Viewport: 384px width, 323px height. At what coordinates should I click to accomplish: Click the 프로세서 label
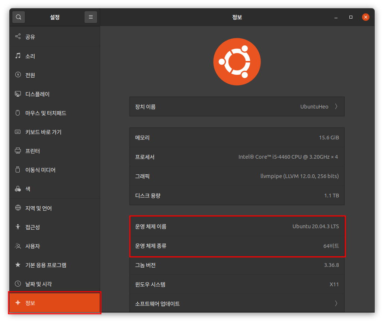(x=145, y=157)
